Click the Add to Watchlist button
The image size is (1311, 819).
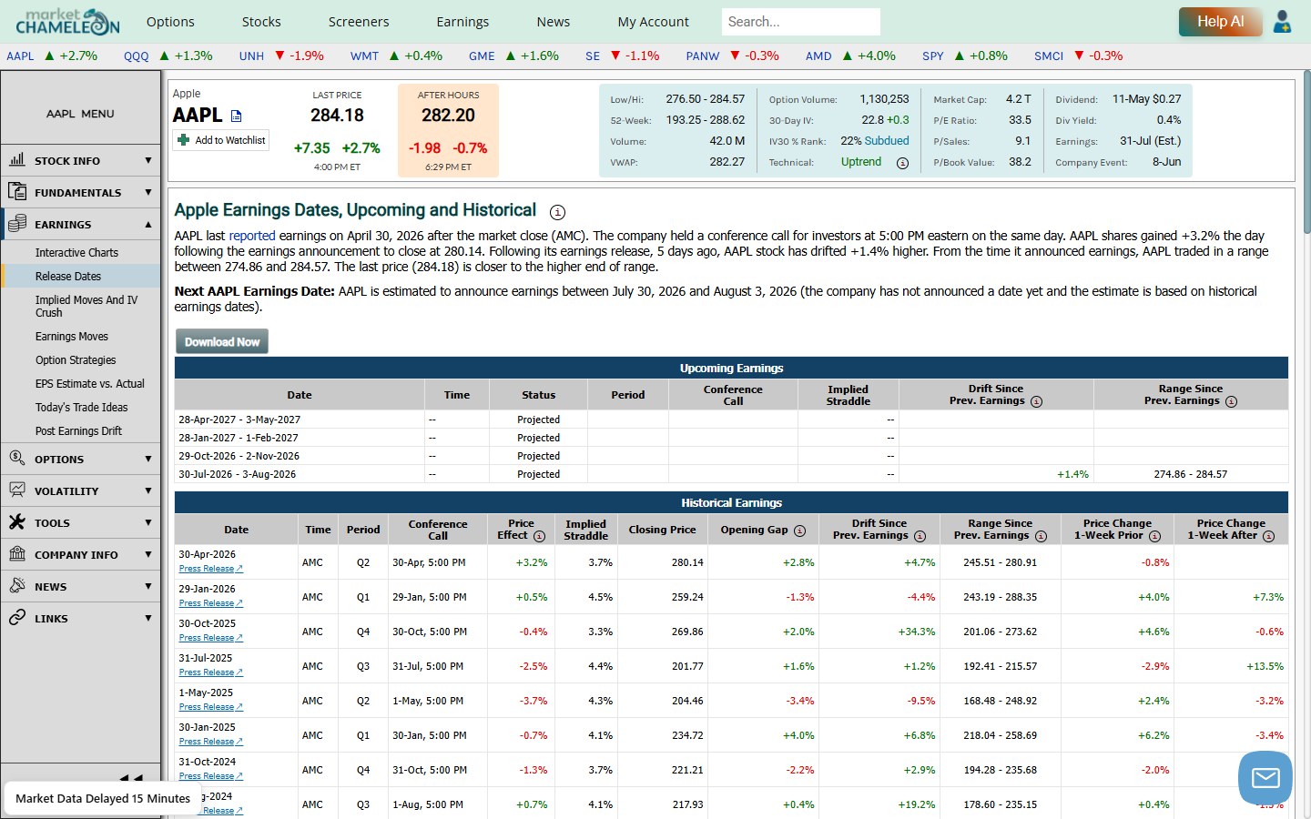click(x=221, y=140)
